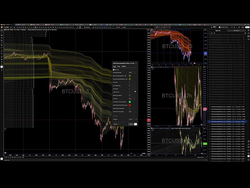The height and width of the screenshot is (188, 250).
Task: Select the highlighted indicator row in Object Tree
Action: click(227, 122)
